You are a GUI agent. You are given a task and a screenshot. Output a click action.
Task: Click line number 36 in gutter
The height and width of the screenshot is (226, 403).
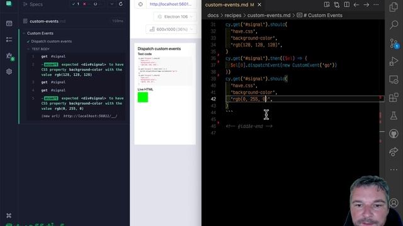(x=213, y=58)
